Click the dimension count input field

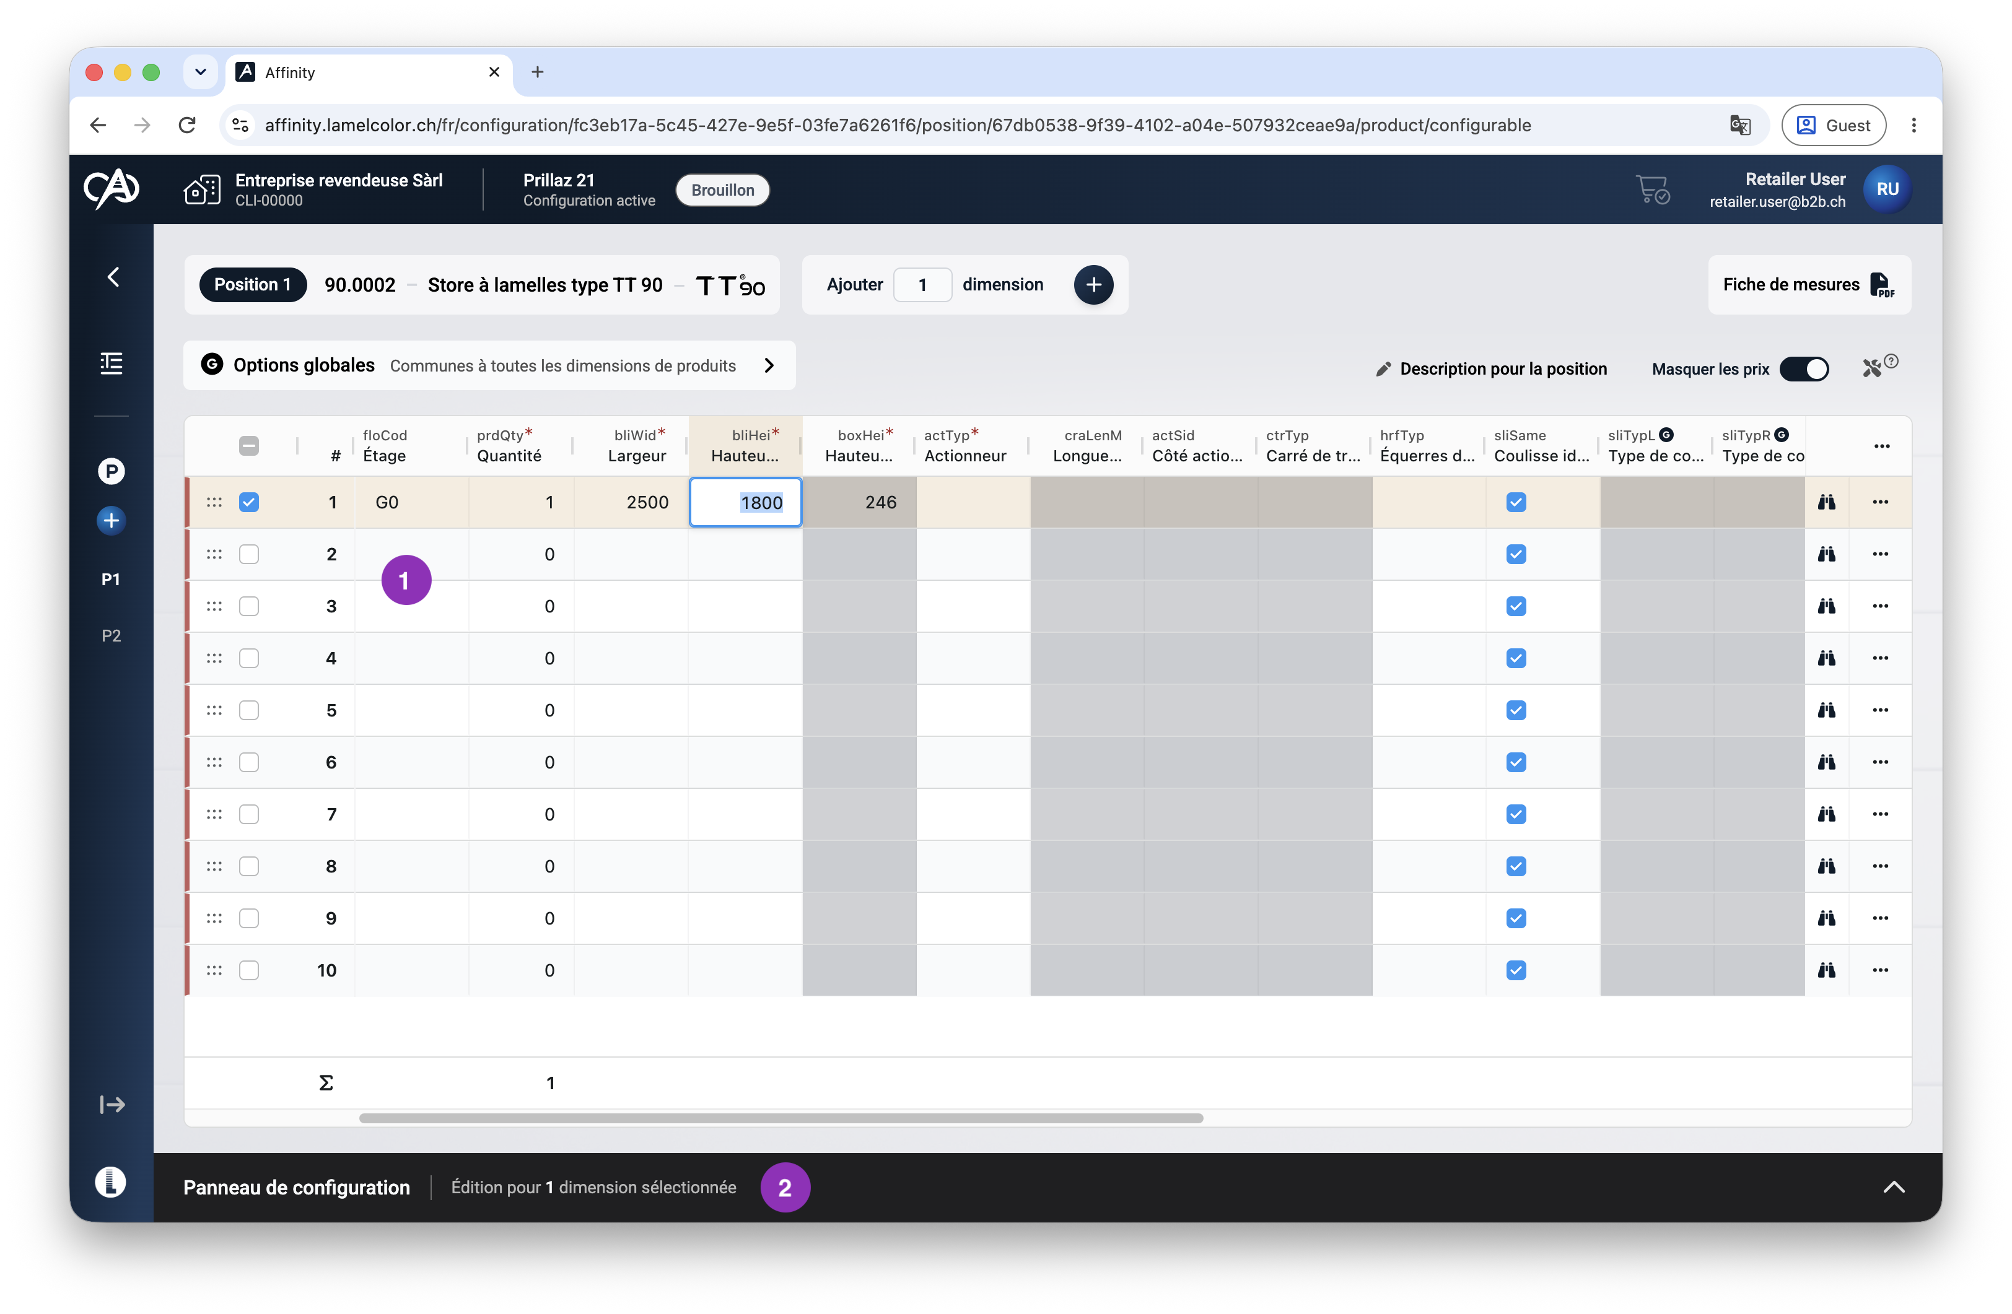[x=922, y=285]
